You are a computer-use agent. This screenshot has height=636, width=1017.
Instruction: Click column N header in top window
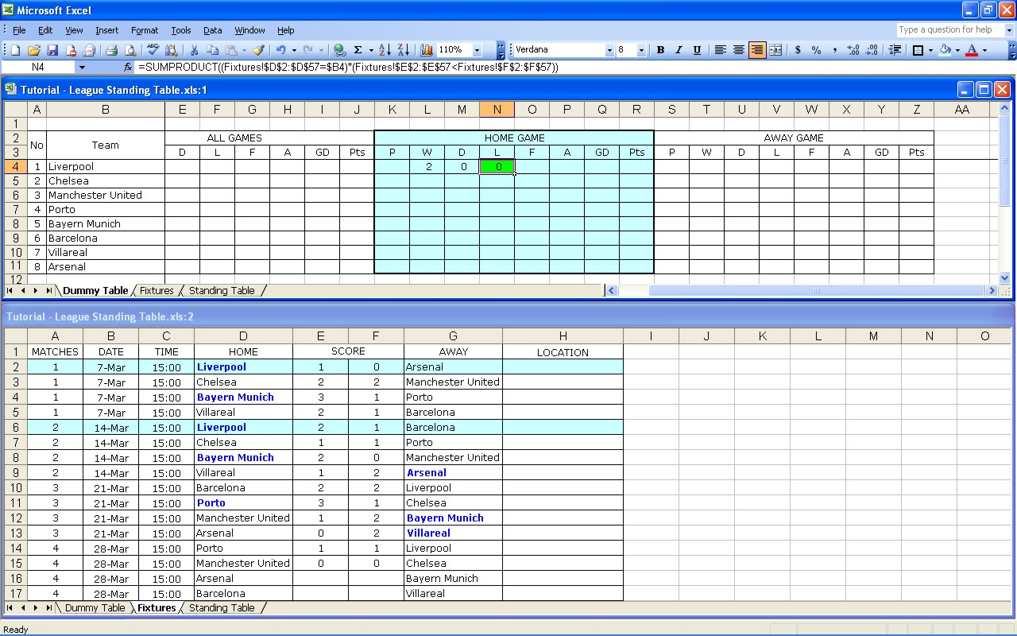[497, 110]
